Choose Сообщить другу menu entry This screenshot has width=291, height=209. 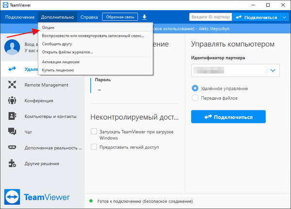[96, 44]
